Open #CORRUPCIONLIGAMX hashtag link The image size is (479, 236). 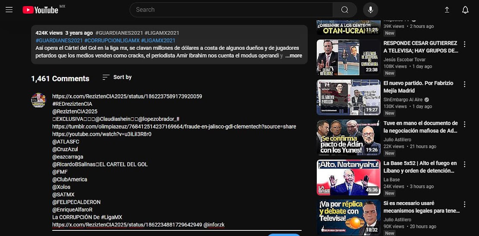[x=112, y=40]
